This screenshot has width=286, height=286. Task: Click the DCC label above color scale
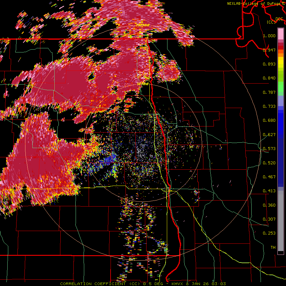point(279,19)
